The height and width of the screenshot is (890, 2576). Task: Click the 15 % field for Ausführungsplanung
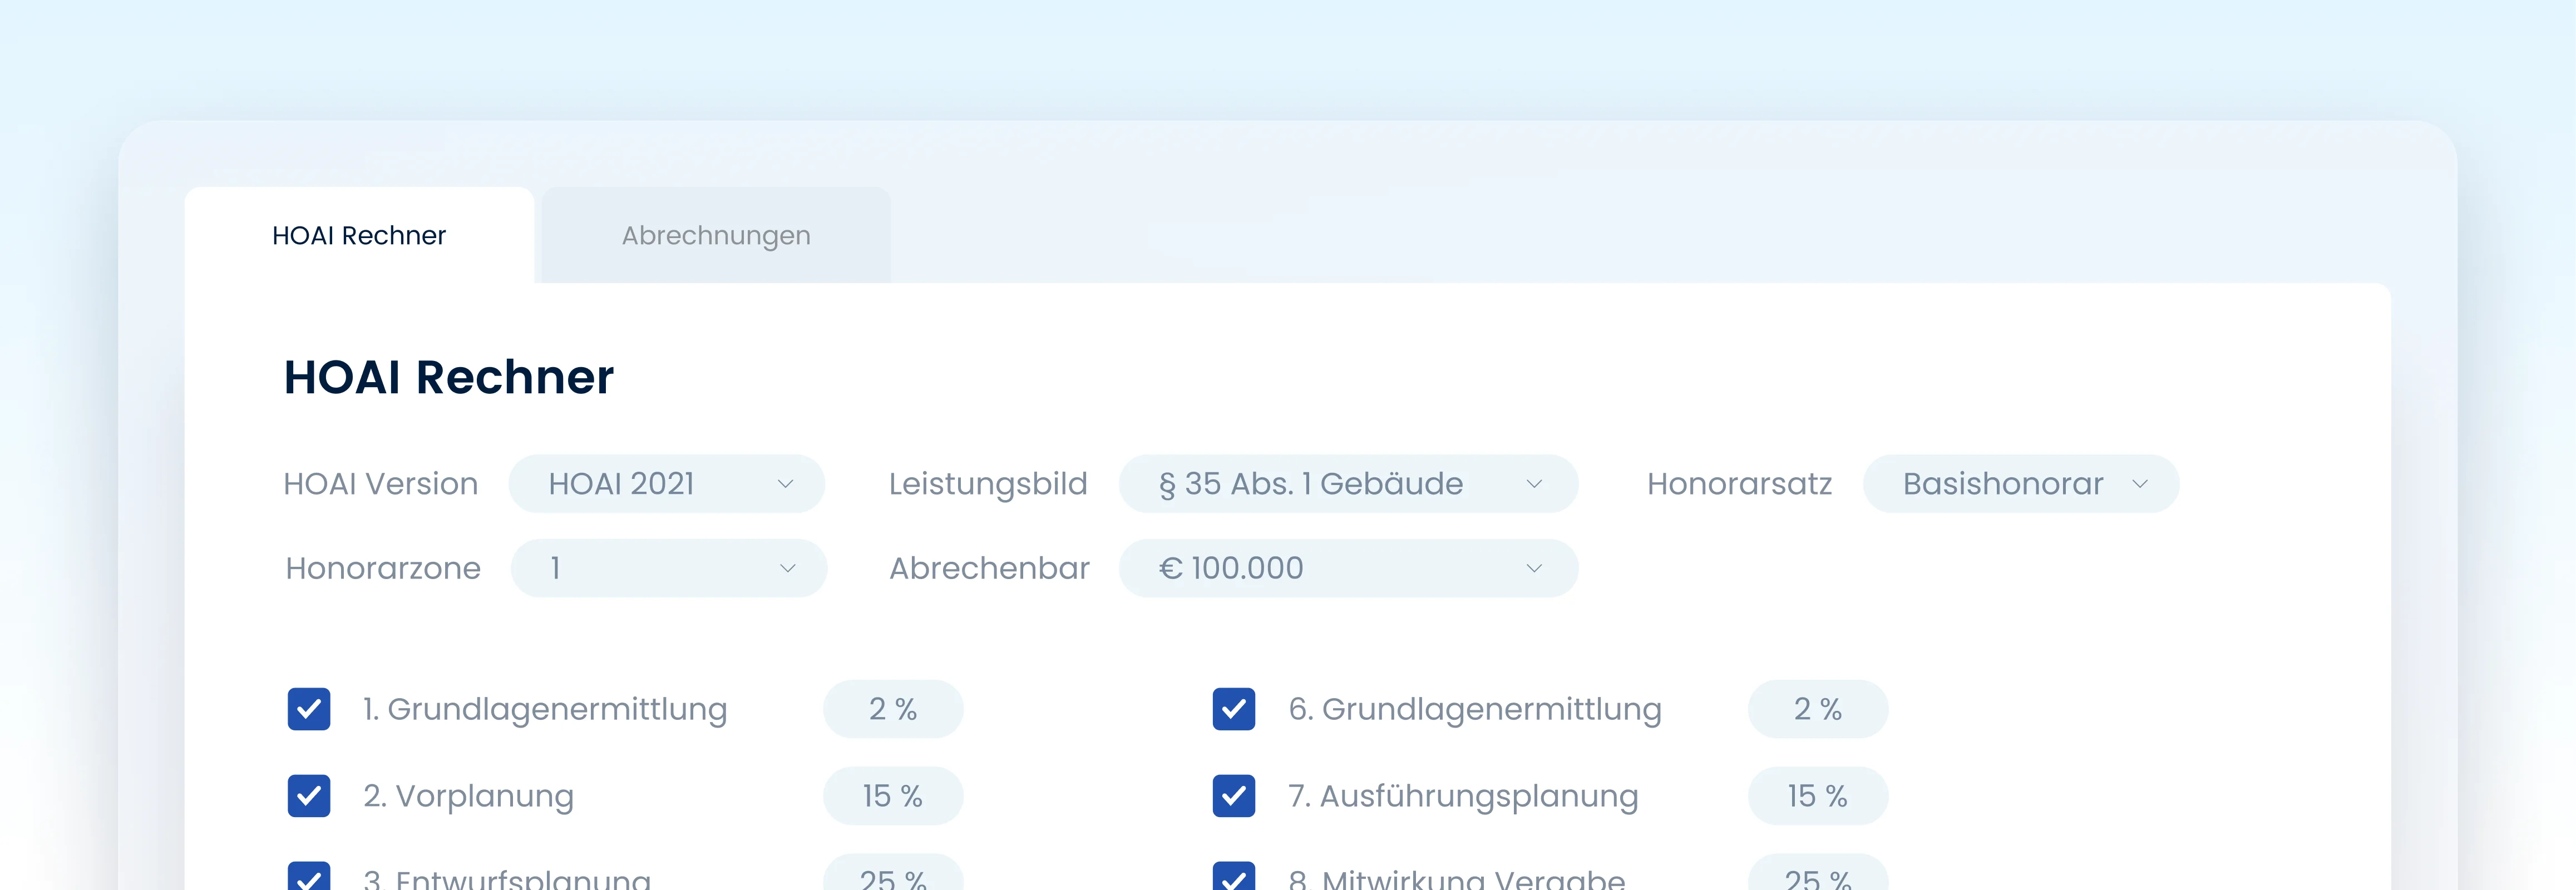tap(1818, 796)
